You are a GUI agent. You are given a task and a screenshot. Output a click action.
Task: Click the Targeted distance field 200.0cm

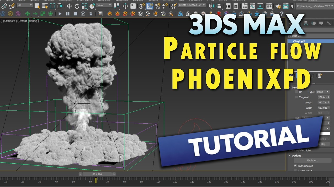(322, 97)
